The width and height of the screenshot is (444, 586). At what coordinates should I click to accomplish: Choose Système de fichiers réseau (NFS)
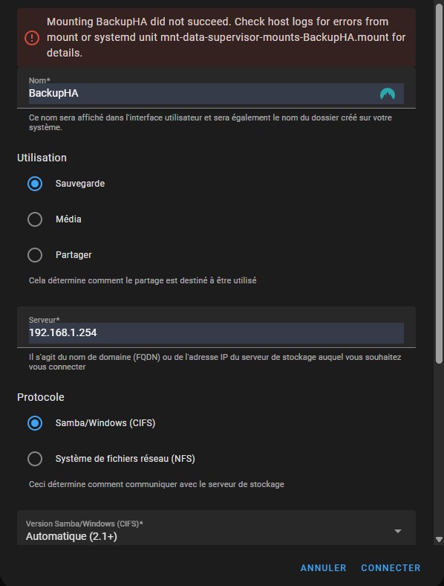tap(35, 459)
